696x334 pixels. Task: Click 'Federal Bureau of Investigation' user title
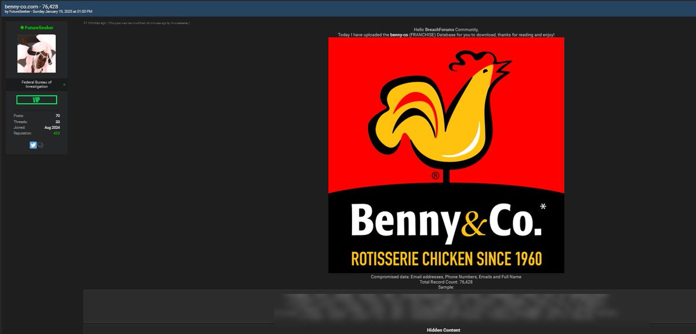(37, 85)
